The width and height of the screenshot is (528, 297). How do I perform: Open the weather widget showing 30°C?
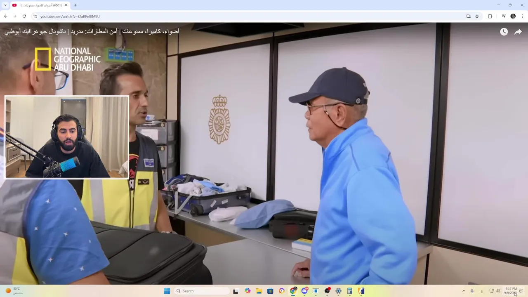coord(14,291)
